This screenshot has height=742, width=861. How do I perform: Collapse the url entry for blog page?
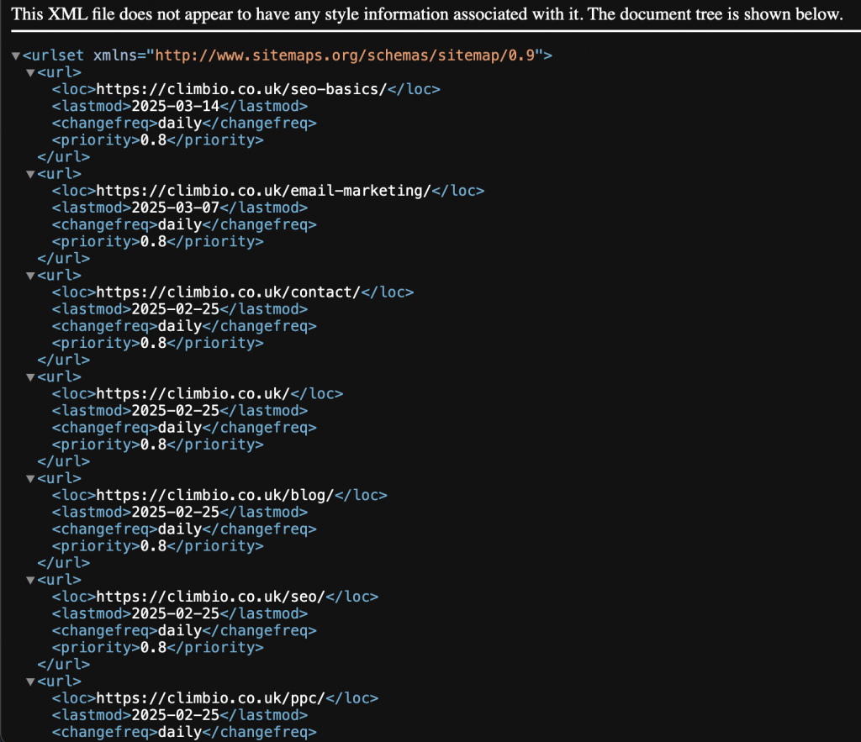tap(30, 479)
